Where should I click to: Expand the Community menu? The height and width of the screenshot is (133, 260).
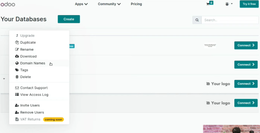109,4
